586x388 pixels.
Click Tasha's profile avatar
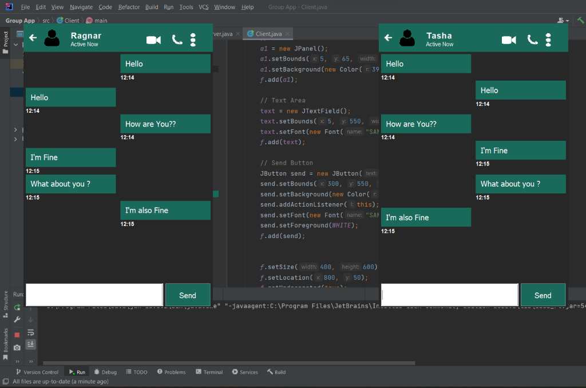point(407,38)
